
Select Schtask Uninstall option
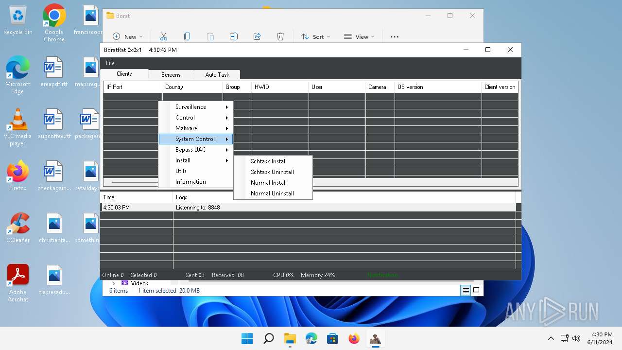(x=273, y=172)
